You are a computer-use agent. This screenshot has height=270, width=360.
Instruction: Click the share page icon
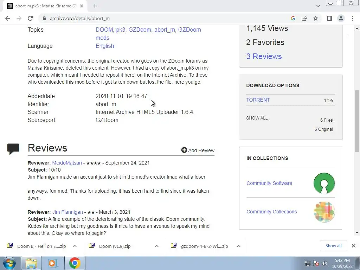(304, 18)
